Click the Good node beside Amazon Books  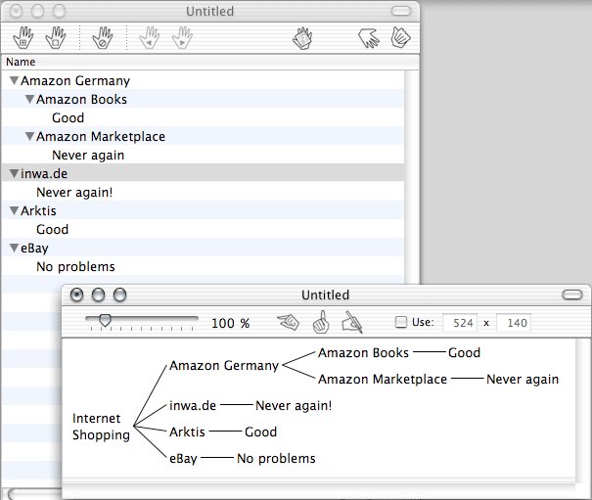(x=464, y=352)
